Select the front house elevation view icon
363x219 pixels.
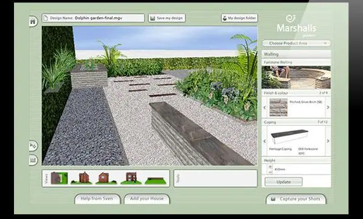[x=131, y=178]
